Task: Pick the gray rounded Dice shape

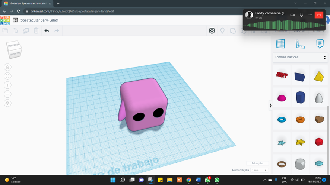Action: (x=300, y=164)
